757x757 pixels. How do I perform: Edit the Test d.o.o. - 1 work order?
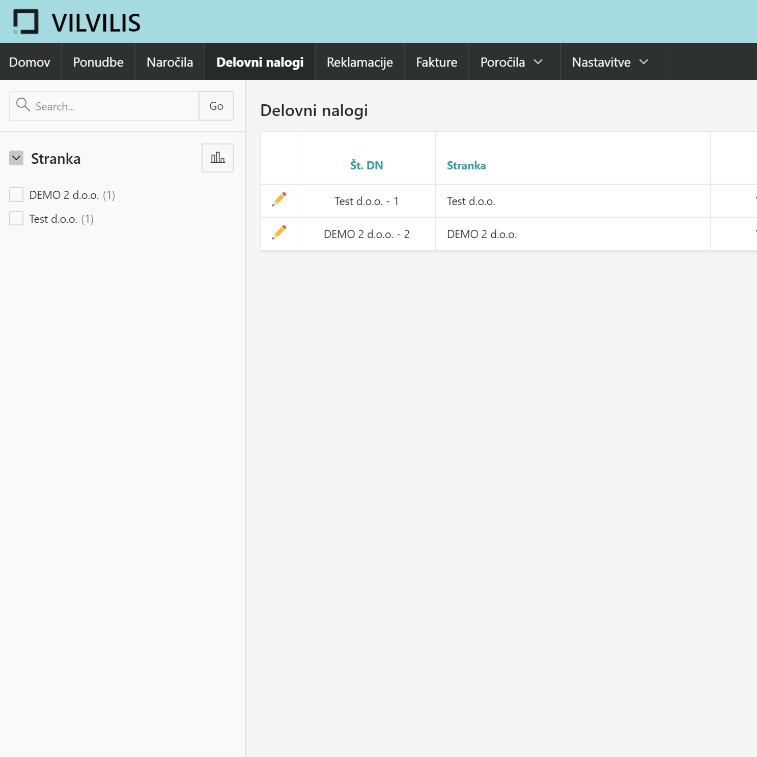279,199
